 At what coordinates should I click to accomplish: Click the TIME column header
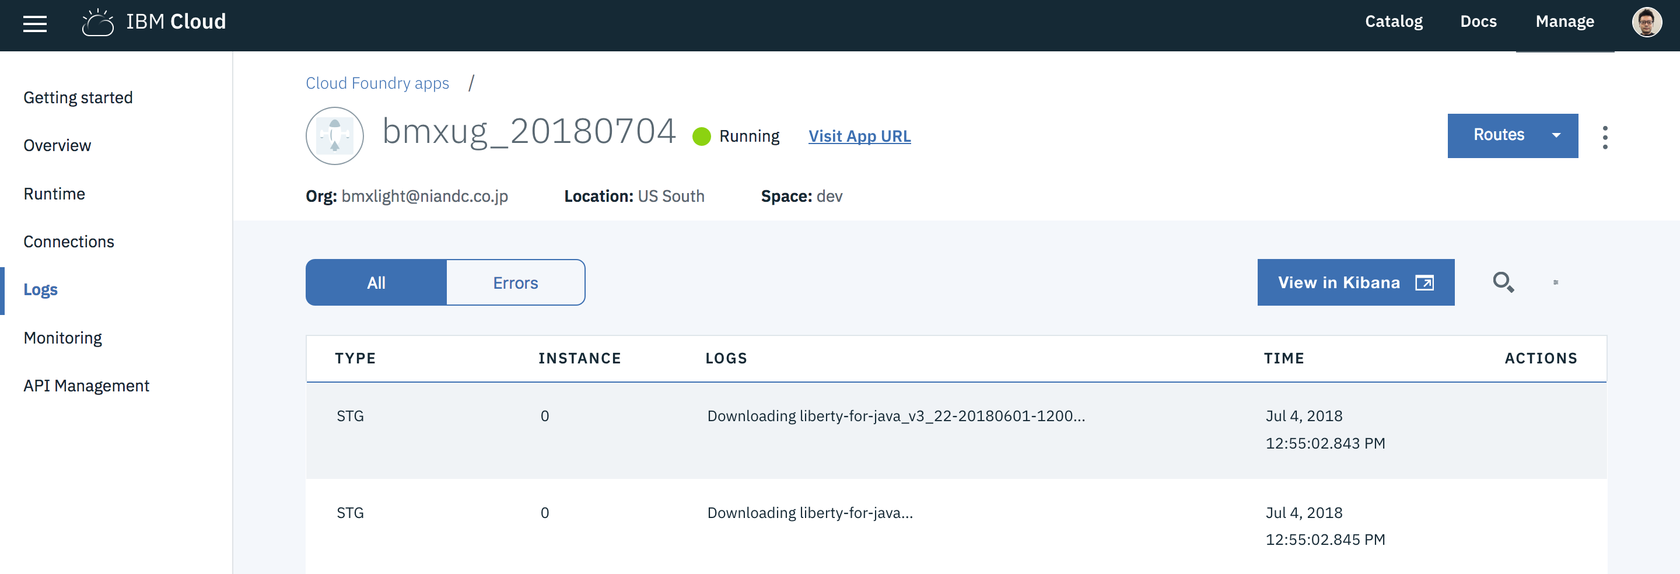coord(1284,358)
